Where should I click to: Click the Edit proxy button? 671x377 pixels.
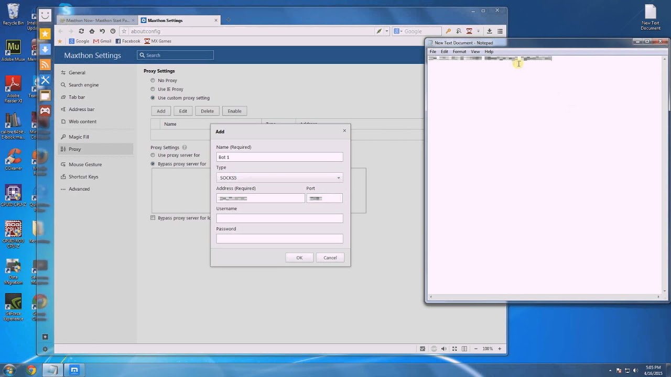click(x=183, y=111)
